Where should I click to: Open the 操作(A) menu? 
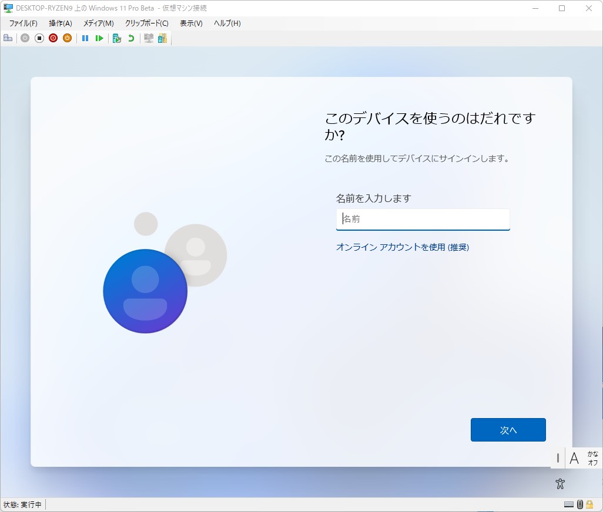(59, 23)
